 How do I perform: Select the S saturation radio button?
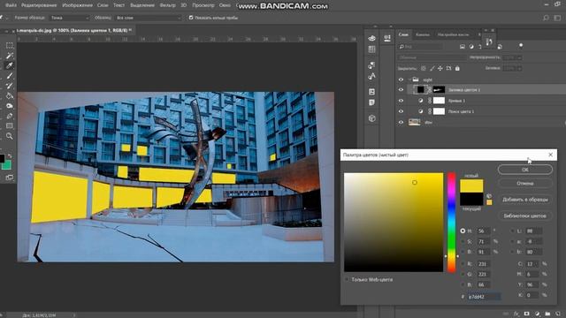point(463,241)
